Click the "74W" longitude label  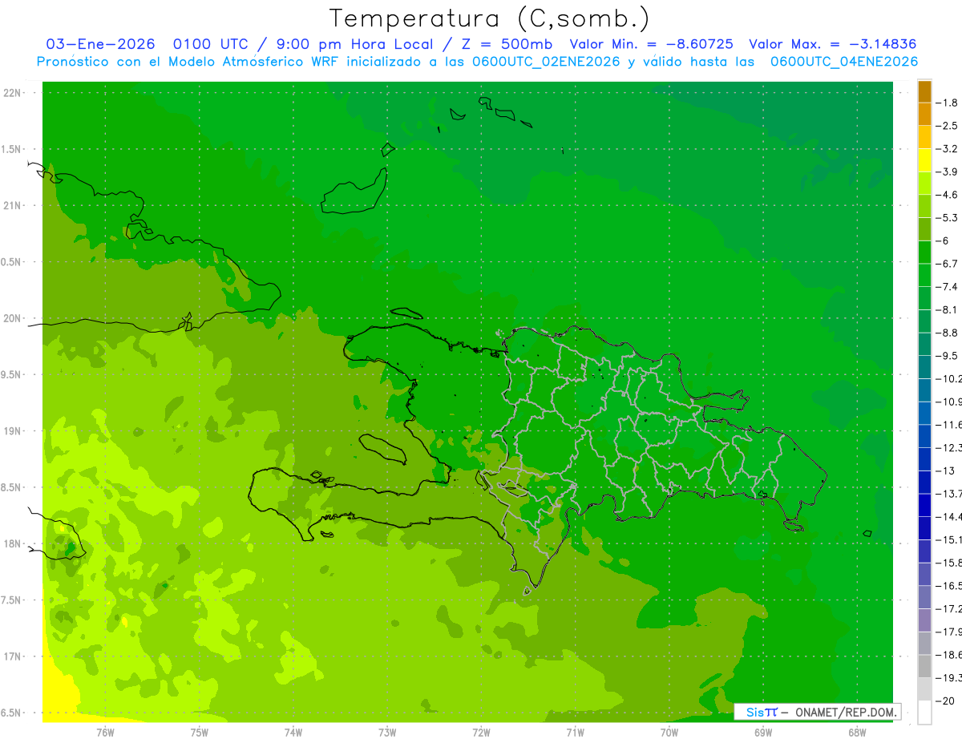point(293,733)
